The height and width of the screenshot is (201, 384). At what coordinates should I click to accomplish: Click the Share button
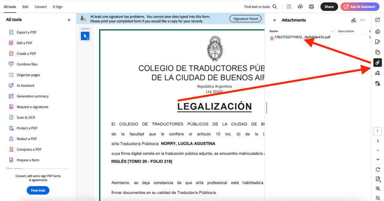tap(329, 7)
